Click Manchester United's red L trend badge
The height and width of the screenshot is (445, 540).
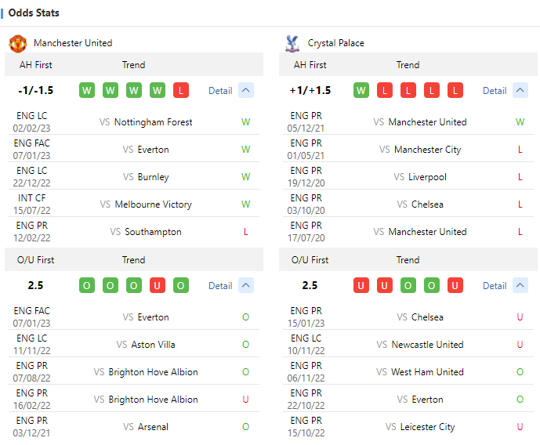pos(181,90)
